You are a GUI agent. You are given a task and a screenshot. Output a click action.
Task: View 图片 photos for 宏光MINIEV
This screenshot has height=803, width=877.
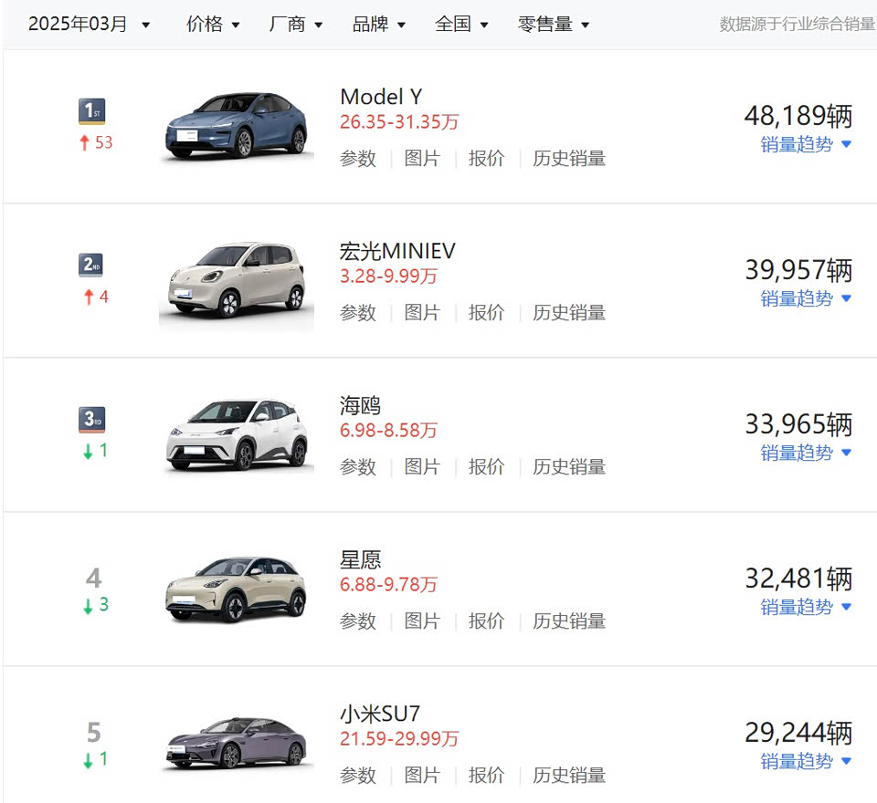[422, 313]
